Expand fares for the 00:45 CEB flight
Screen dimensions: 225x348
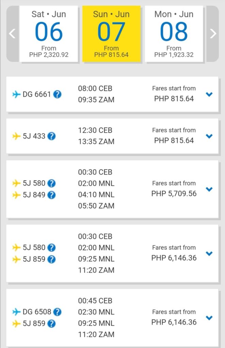pos(209,318)
